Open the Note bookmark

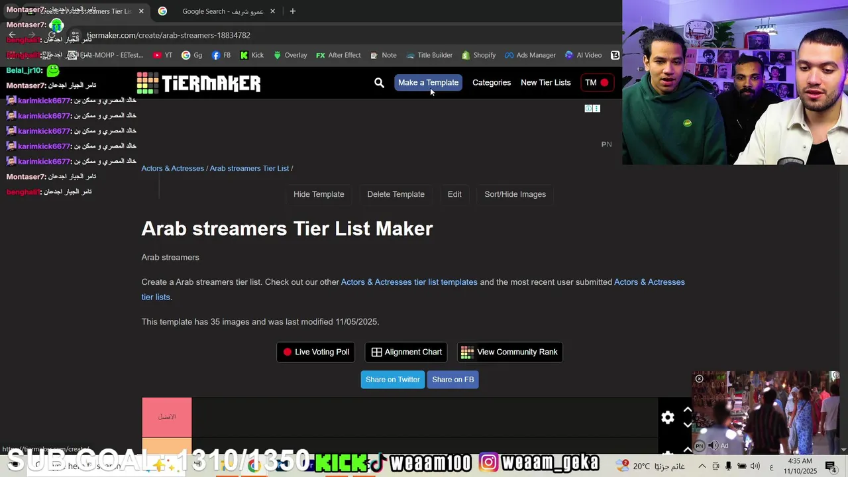click(384, 55)
